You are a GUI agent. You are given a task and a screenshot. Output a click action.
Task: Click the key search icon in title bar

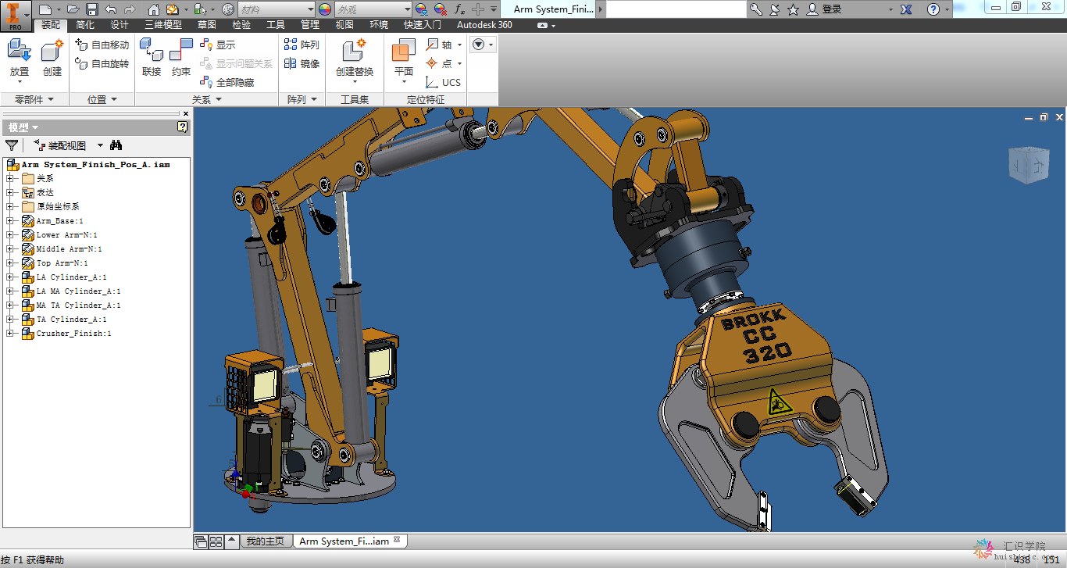[x=755, y=9]
